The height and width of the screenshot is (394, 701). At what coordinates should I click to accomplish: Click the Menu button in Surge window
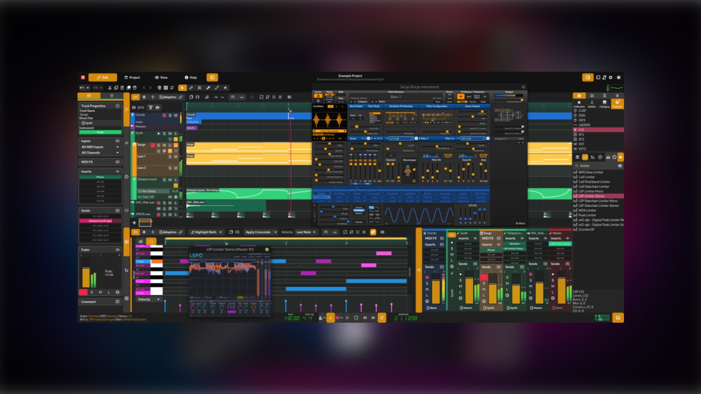520,223
